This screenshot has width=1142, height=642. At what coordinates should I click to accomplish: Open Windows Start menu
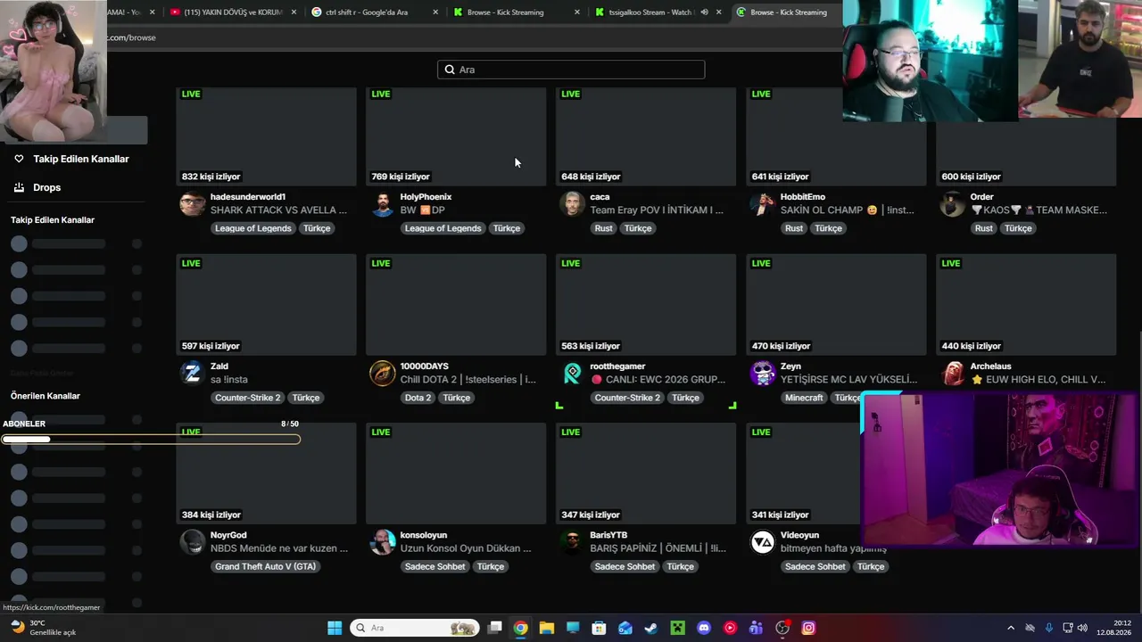pos(335,628)
